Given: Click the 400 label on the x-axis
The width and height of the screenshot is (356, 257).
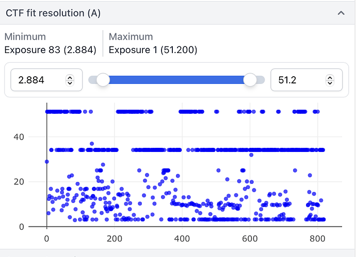Looking at the screenshot, I should click(x=182, y=238).
